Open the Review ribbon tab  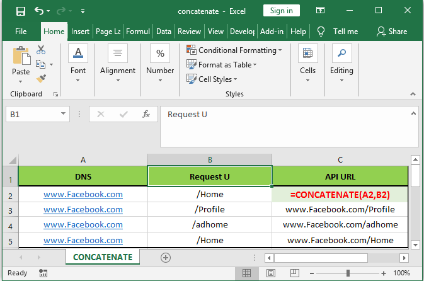(x=189, y=32)
